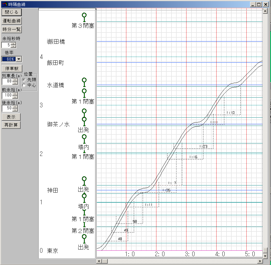271x265 pixels.
Task: Click the horizontal scrollbar left arrow
Action: [x=99, y=261]
